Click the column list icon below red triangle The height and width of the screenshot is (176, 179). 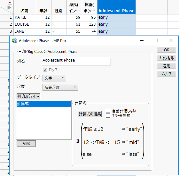coord(9,7)
